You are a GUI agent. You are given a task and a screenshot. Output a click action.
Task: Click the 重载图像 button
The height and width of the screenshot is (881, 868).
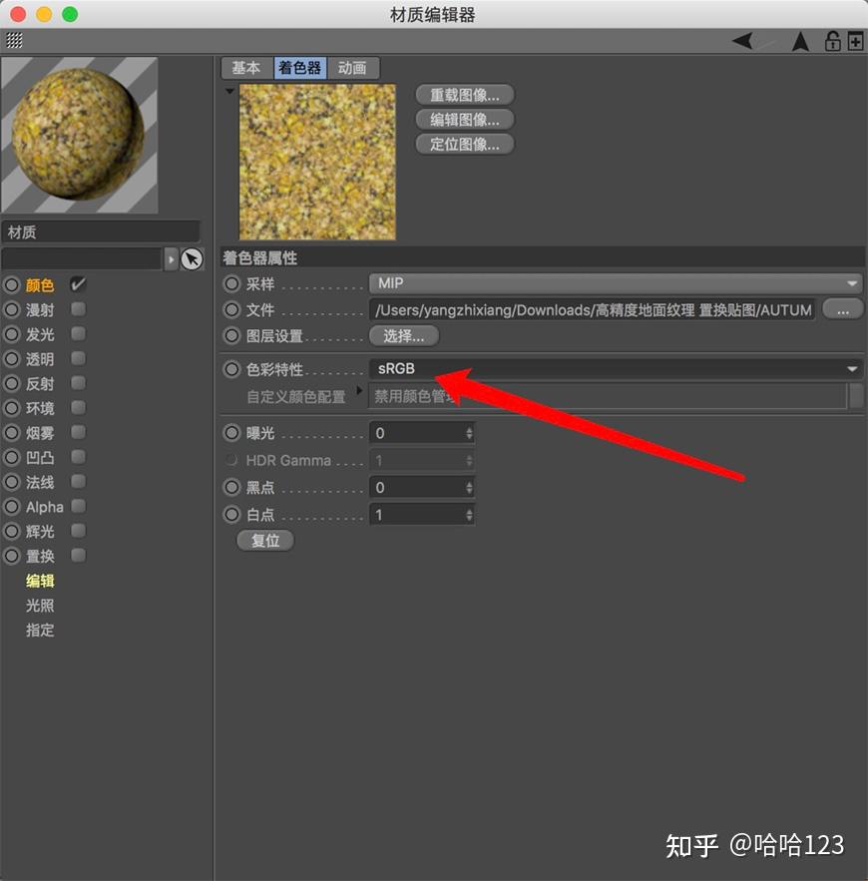pyautogui.click(x=464, y=94)
